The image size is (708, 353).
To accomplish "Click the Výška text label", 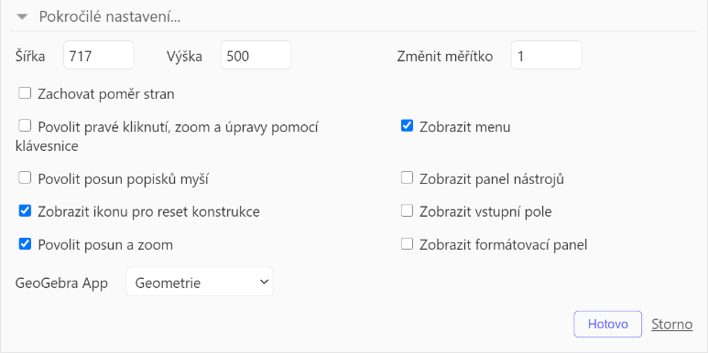I will [x=184, y=57].
